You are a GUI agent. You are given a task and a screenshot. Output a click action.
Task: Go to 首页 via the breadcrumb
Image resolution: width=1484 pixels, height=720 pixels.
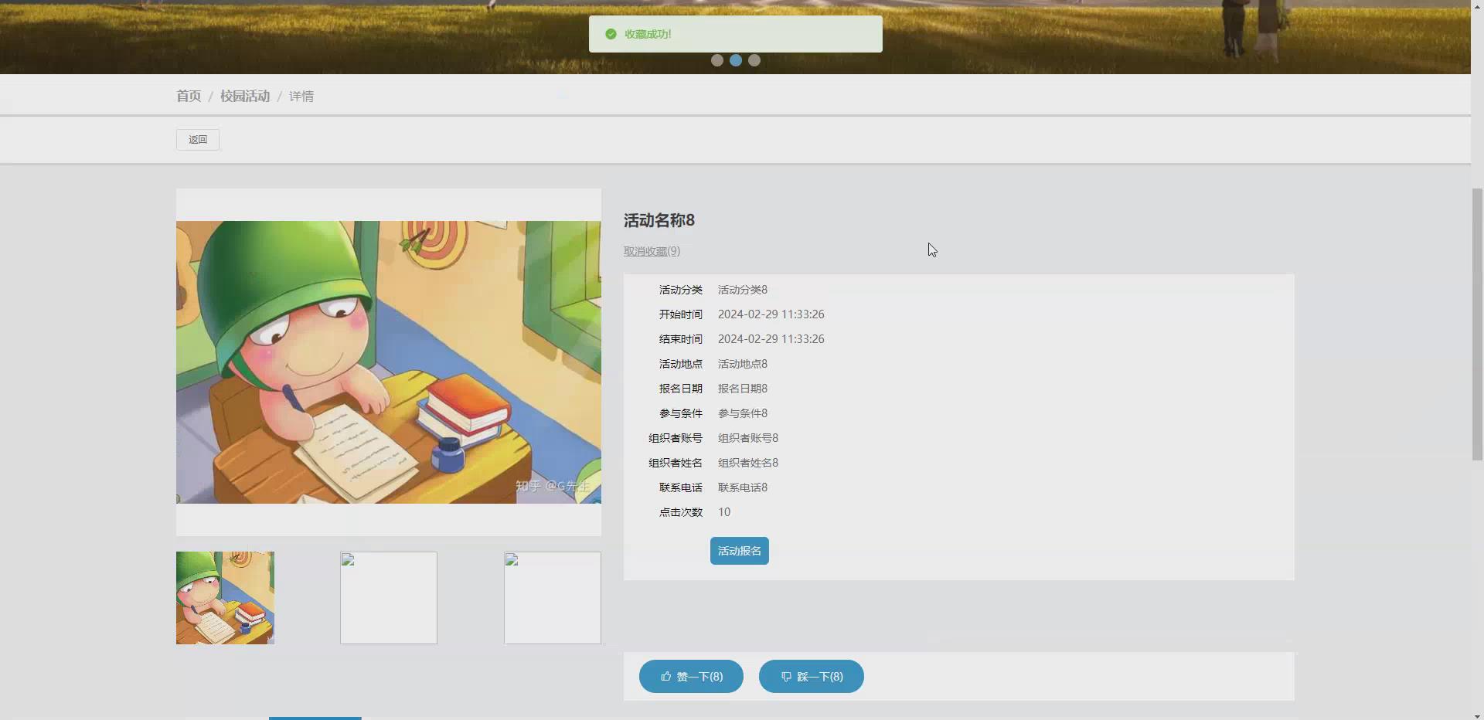coord(189,96)
